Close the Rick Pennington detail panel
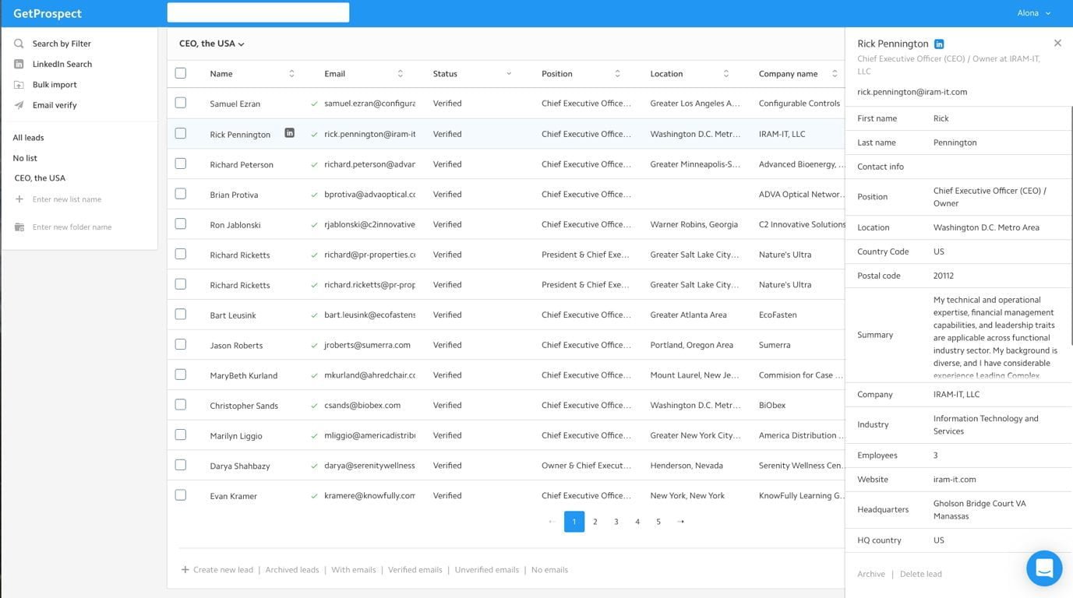 [1057, 43]
